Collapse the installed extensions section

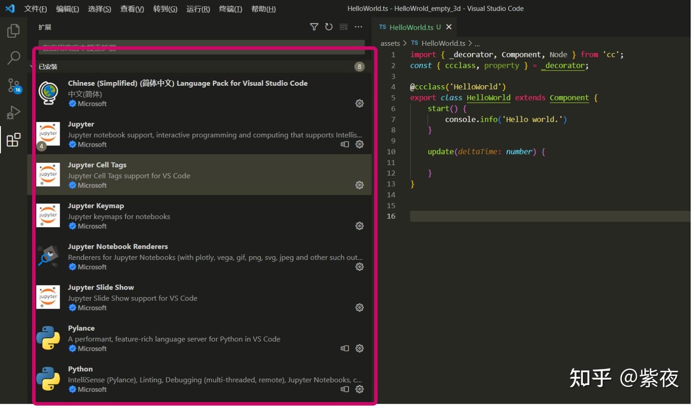[48, 67]
